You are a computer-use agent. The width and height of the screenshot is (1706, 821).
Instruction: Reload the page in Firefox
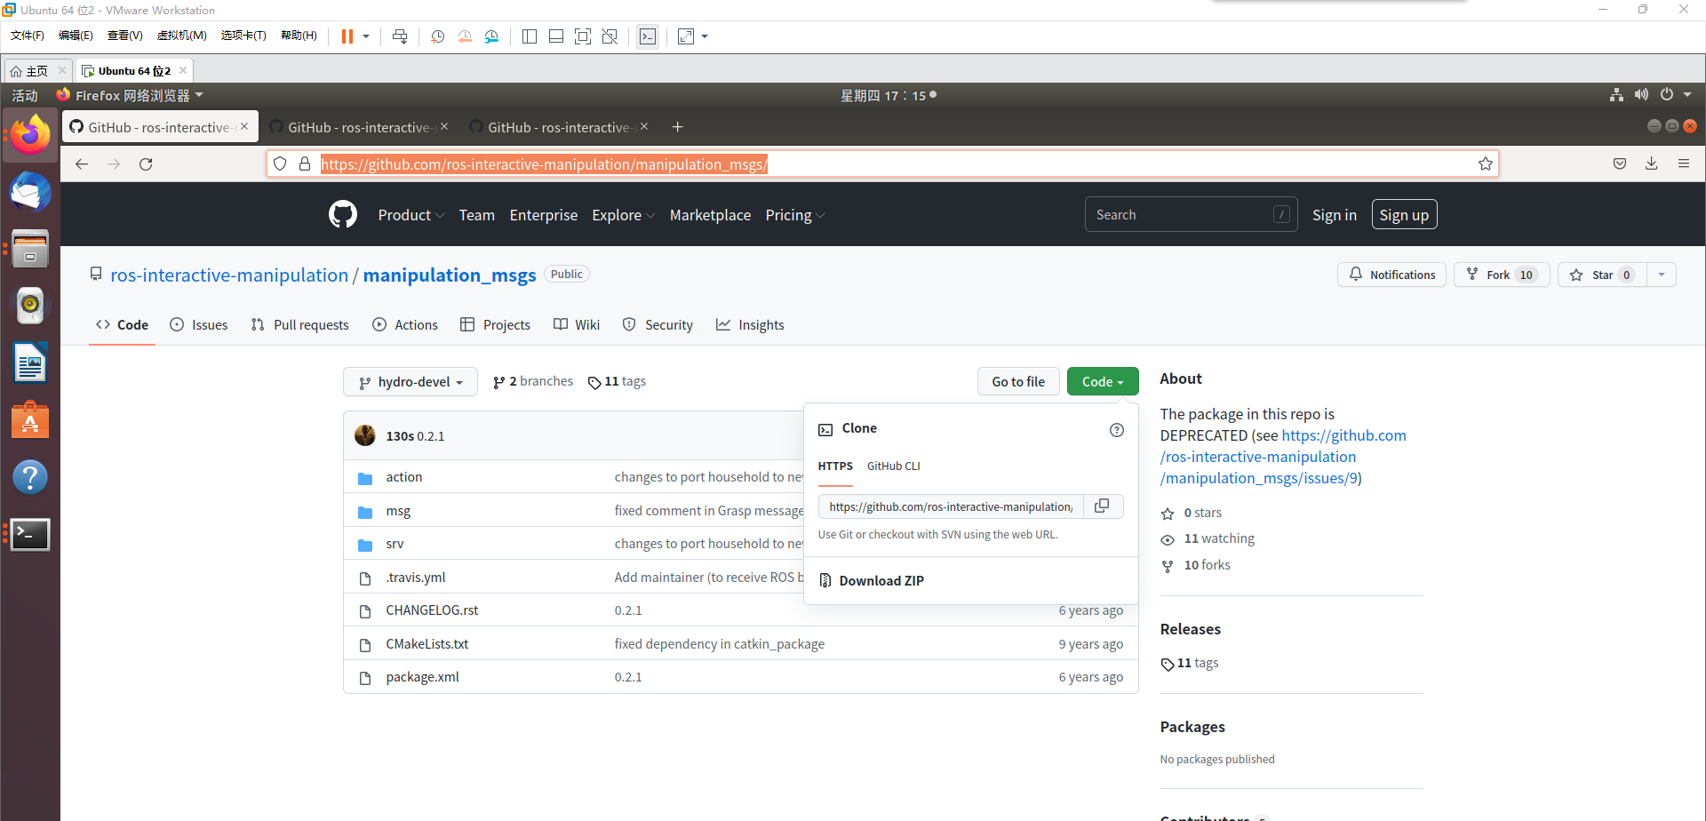pos(146,163)
